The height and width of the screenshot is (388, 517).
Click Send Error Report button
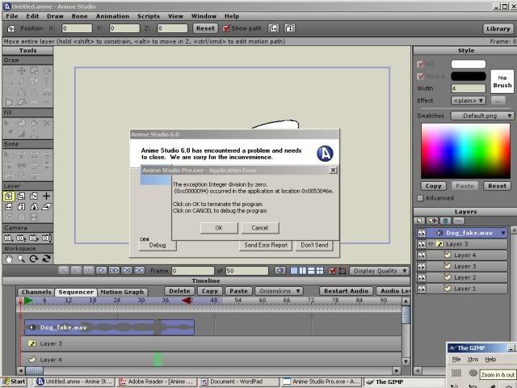pyautogui.click(x=266, y=245)
